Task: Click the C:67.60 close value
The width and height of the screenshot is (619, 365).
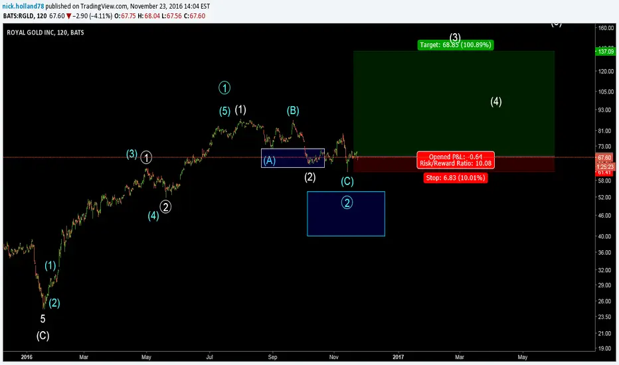Action: (195, 16)
